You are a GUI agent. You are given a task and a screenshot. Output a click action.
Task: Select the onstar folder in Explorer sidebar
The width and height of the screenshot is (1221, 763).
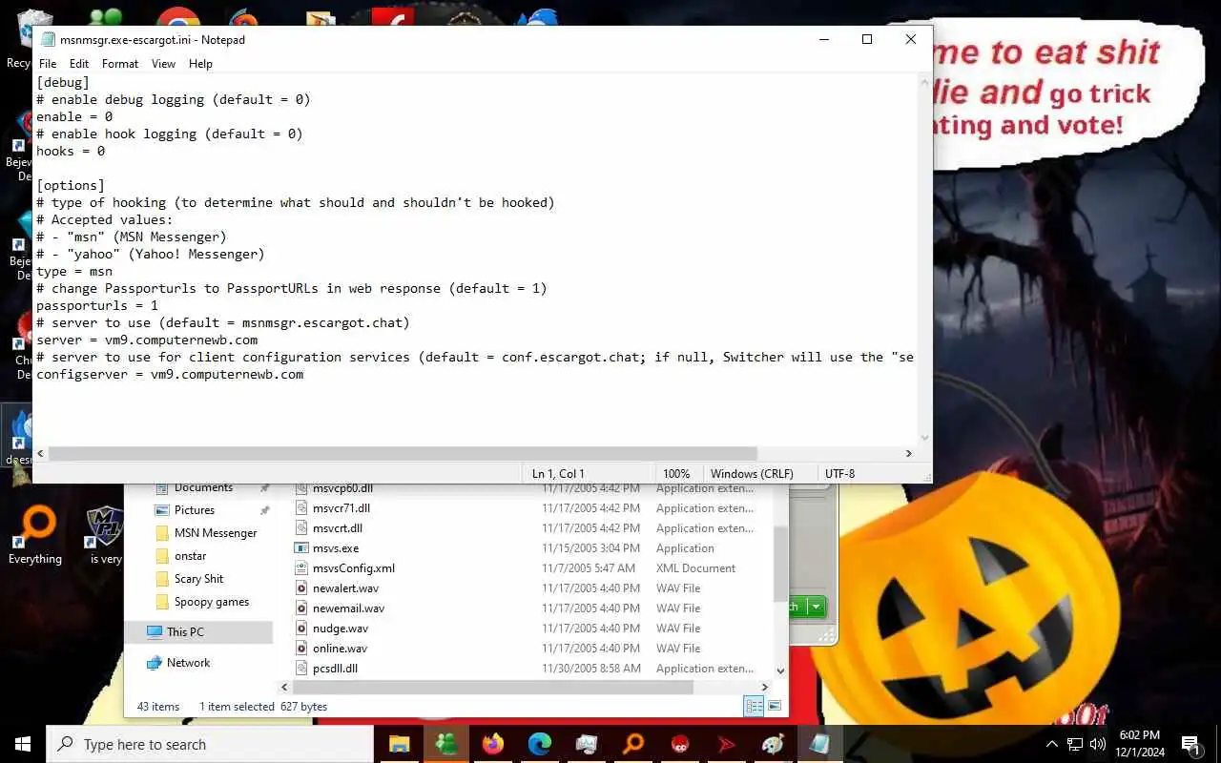(x=190, y=556)
